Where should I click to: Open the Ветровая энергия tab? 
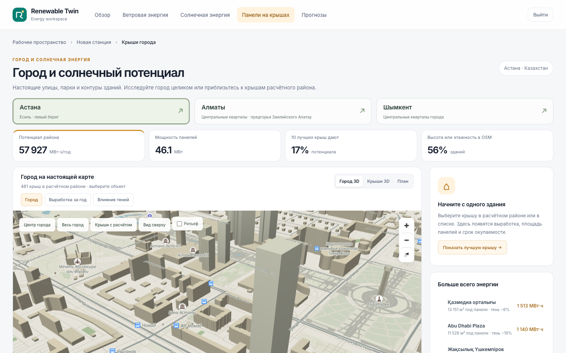[145, 15]
